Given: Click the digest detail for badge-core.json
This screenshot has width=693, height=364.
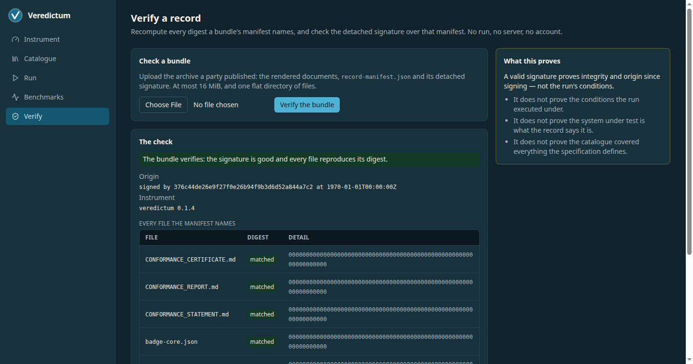Looking at the screenshot, I should pyautogui.click(x=381, y=342).
